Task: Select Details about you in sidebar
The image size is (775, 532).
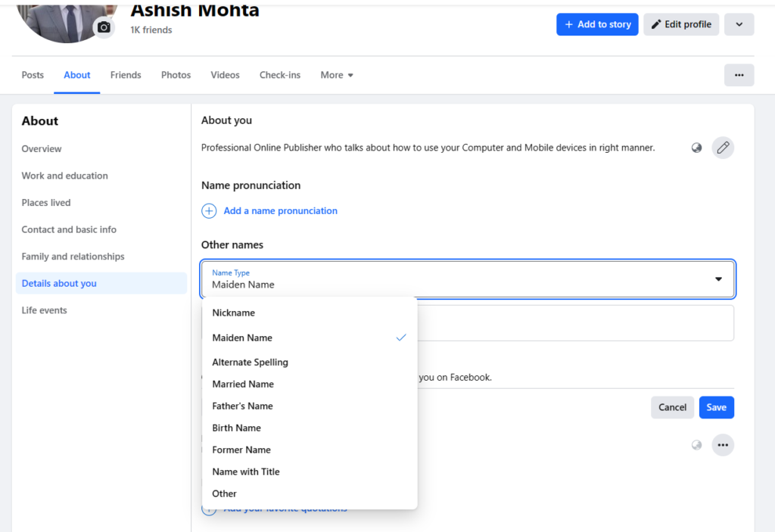Action: click(101, 283)
